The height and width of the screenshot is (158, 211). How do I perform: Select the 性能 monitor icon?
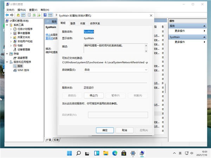15,45
